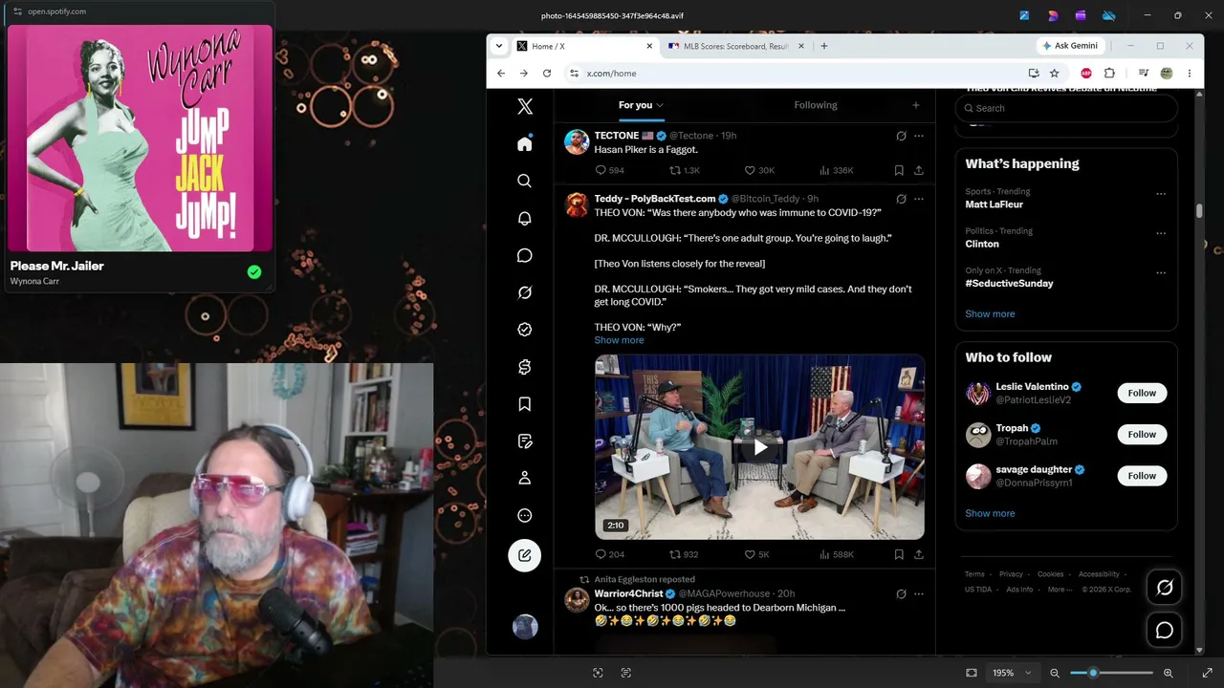Follow Leslie Valentino

[x=1142, y=393]
